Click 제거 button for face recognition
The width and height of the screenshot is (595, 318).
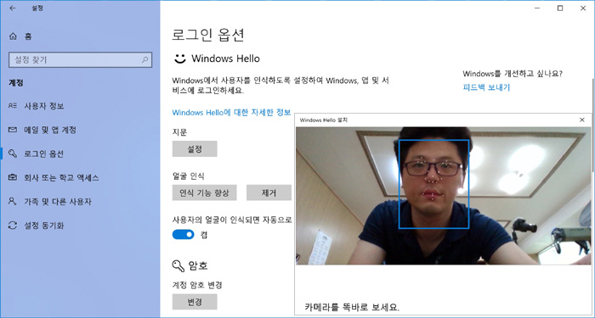click(x=269, y=192)
